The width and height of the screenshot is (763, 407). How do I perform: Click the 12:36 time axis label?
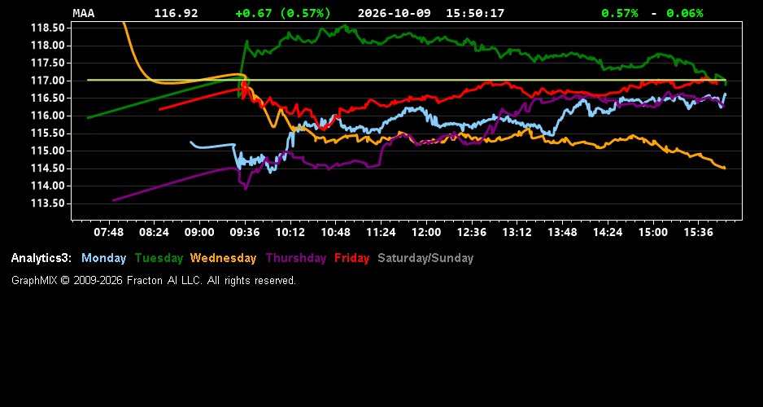point(472,232)
